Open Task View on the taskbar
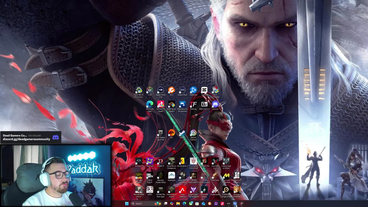The image size is (368, 207). coord(165,204)
